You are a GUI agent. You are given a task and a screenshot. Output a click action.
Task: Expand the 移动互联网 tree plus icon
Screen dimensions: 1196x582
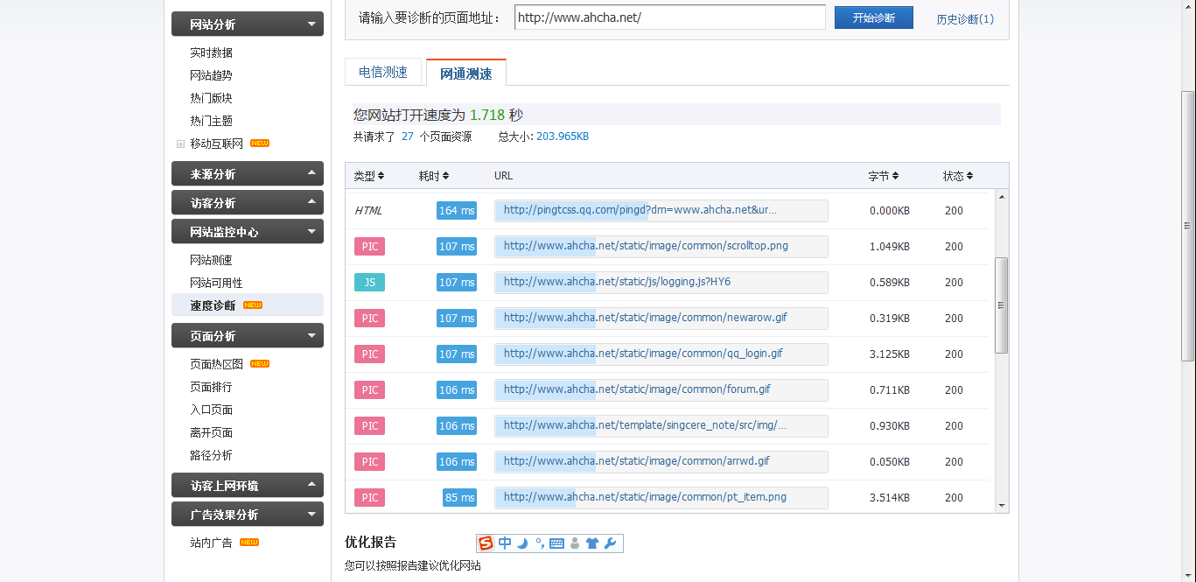pyautogui.click(x=180, y=144)
